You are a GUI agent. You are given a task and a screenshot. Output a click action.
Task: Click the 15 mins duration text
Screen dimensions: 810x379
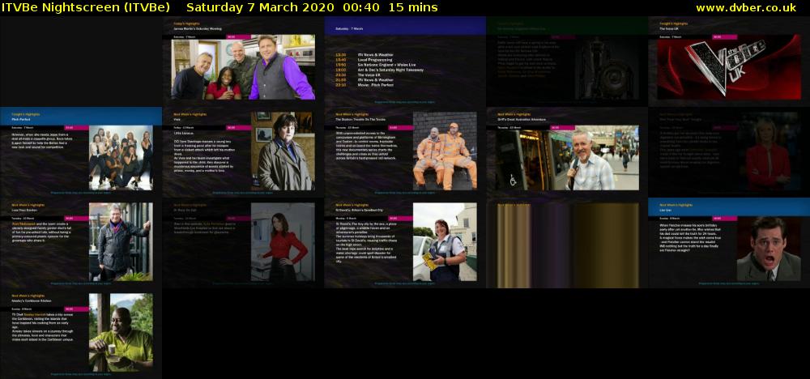pyautogui.click(x=413, y=8)
